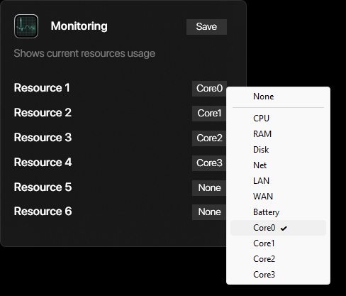The height and width of the screenshot is (296, 346).
Task: Open the Resource 4 Core3 dropdown
Action: [x=209, y=163]
